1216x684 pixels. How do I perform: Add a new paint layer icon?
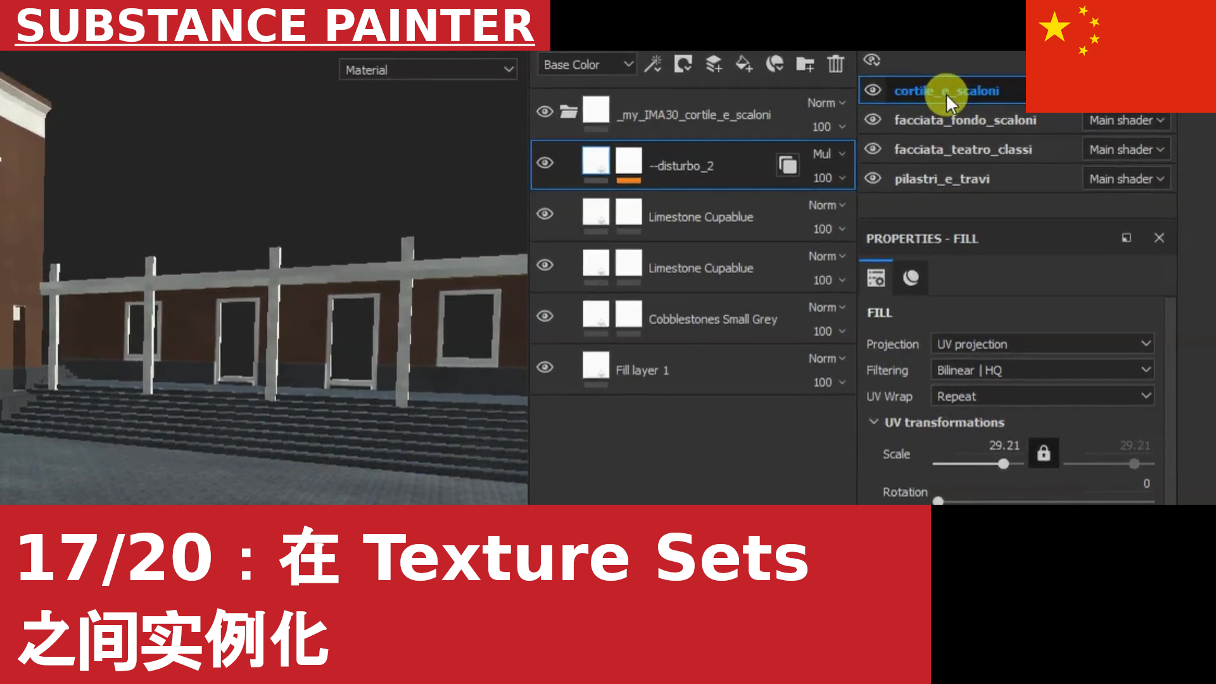click(x=714, y=64)
